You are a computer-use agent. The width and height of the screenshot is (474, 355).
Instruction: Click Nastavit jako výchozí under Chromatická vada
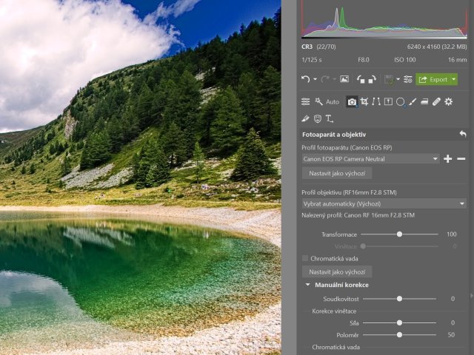pos(337,272)
